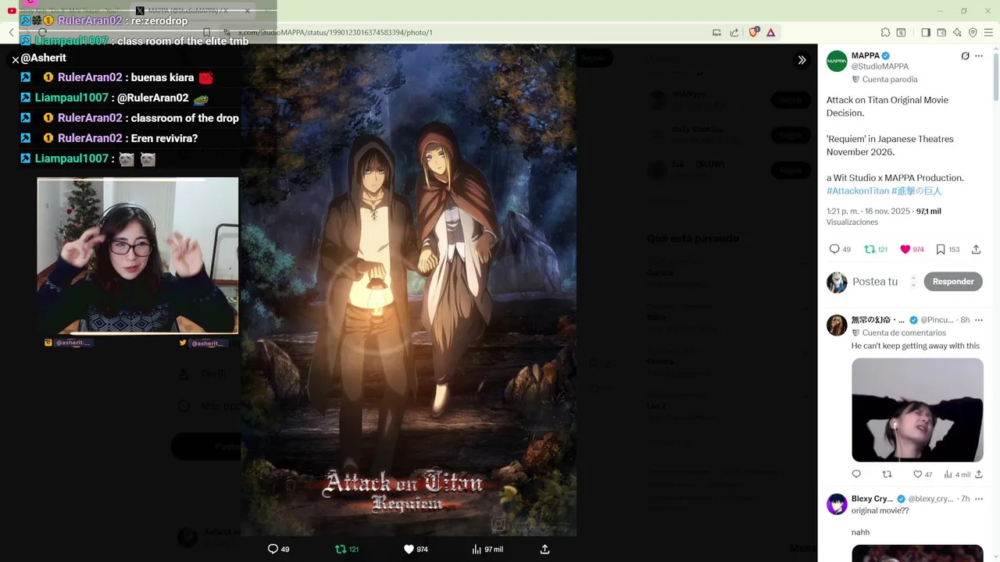The height and width of the screenshot is (562, 1000).
Task: Open the Leo AI sparkle icon
Action: 957,33
